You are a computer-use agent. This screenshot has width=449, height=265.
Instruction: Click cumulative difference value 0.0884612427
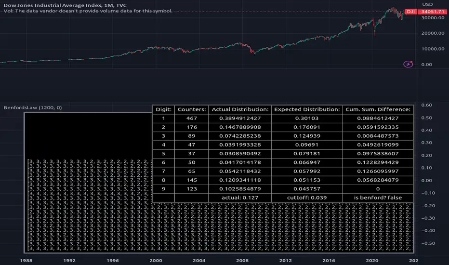point(378,119)
